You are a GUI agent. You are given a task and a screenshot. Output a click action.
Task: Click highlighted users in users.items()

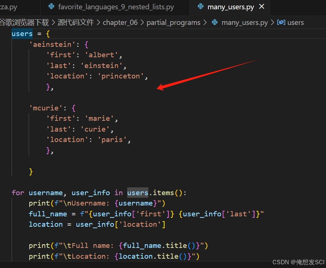pos(138,193)
